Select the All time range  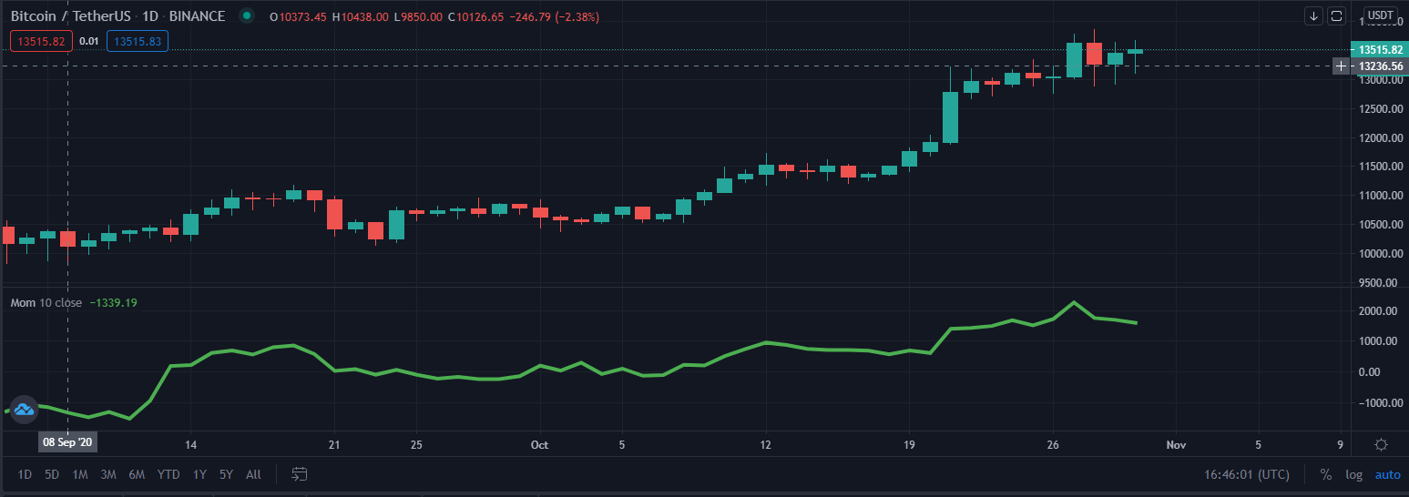click(x=253, y=474)
